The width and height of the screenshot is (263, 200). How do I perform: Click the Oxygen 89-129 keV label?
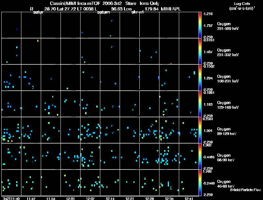(227, 131)
